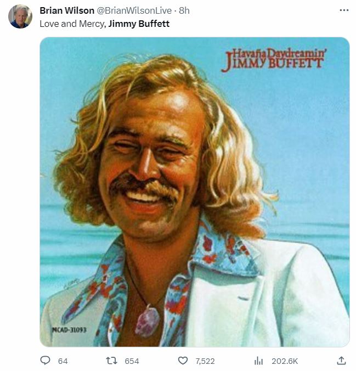Click the purple stone pendant in artwork
This screenshot has width=356, height=371.
click(147, 321)
